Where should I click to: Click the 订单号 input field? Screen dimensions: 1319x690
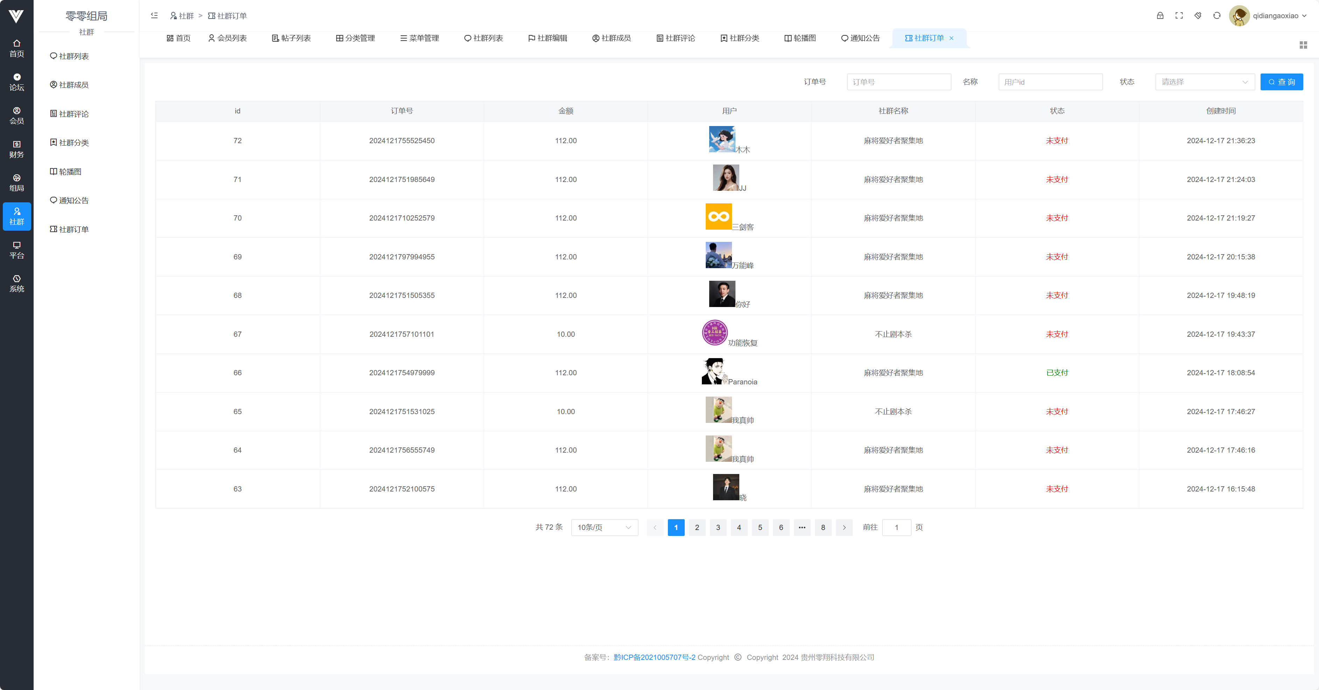(899, 82)
